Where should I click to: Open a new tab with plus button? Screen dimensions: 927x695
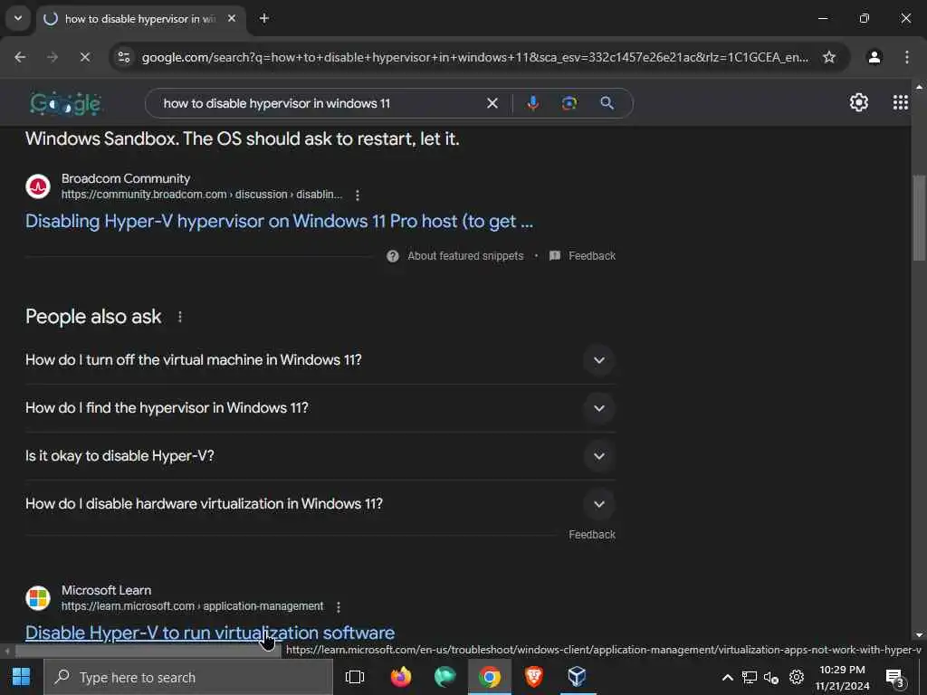[264, 18]
